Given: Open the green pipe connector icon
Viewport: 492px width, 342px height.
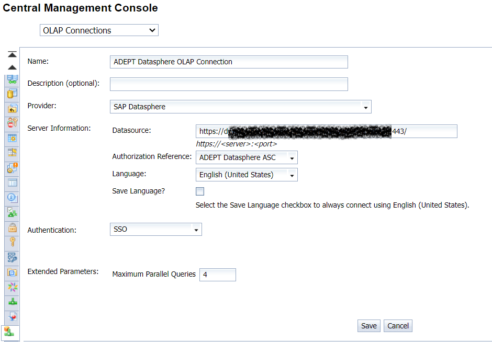Looking at the screenshot, I should click(x=12, y=302).
